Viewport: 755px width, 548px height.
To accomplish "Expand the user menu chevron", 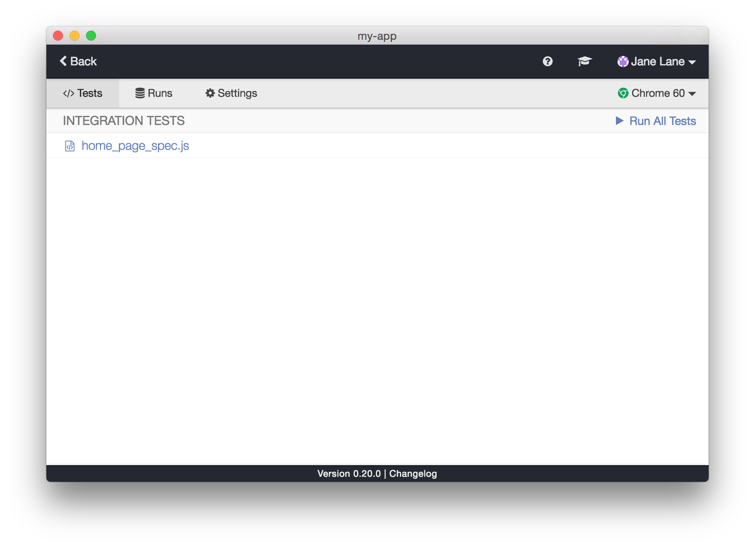I will point(692,62).
